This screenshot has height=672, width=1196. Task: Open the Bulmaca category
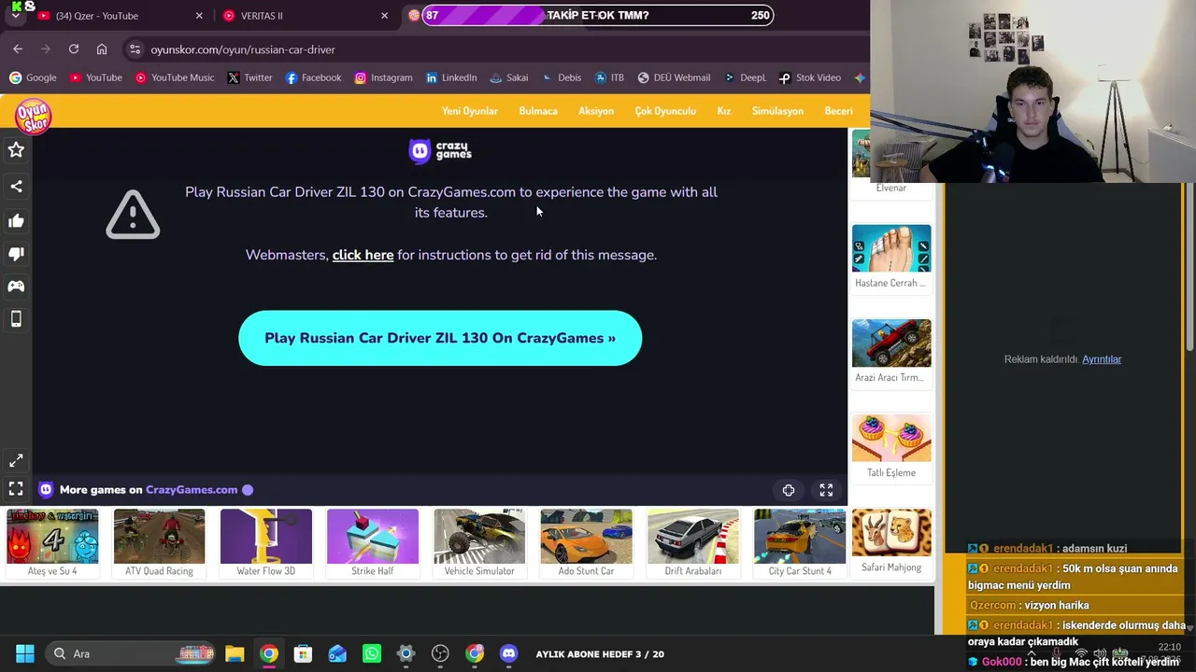[x=538, y=111]
